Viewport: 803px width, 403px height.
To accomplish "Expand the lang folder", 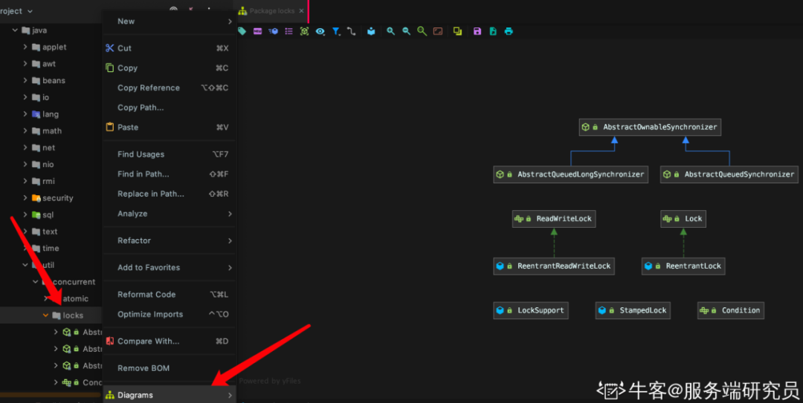I will click(25, 114).
